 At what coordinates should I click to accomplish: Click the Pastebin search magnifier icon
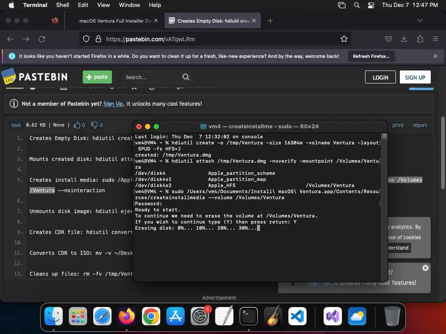point(186,77)
